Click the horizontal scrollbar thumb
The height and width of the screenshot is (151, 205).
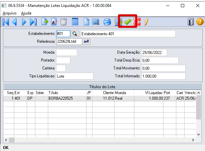coord(12,140)
